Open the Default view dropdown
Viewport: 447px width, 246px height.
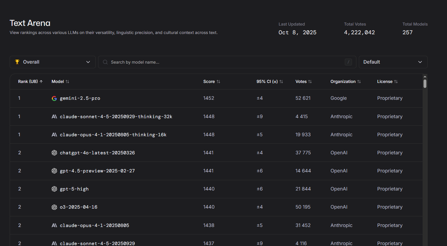[x=393, y=62]
